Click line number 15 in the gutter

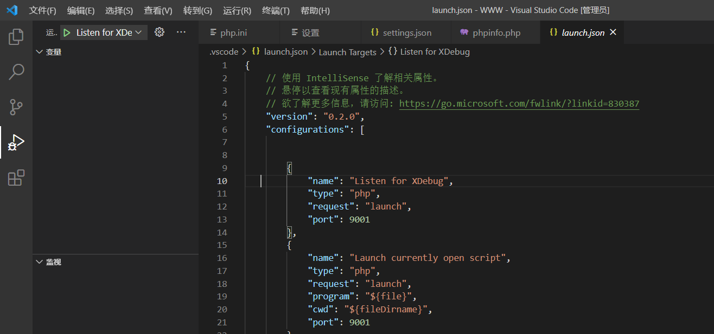tap(222, 245)
